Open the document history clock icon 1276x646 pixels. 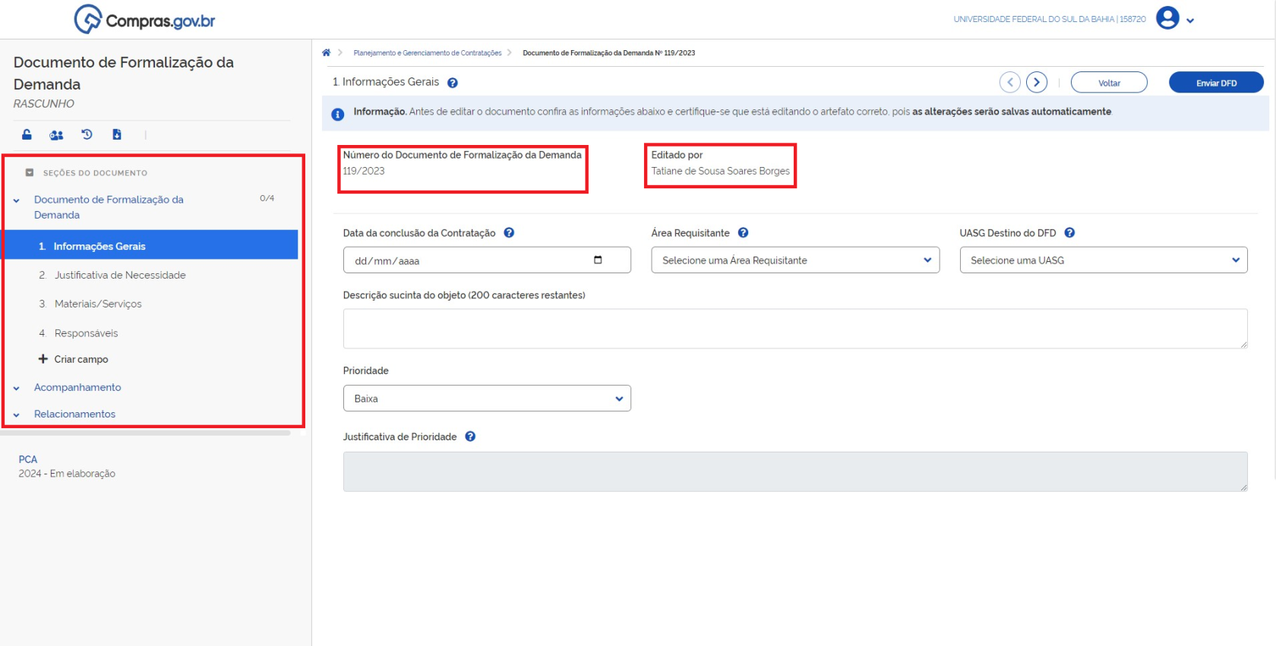(87, 134)
